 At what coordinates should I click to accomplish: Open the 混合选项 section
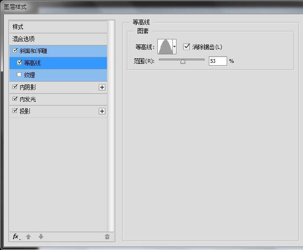point(58,39)
